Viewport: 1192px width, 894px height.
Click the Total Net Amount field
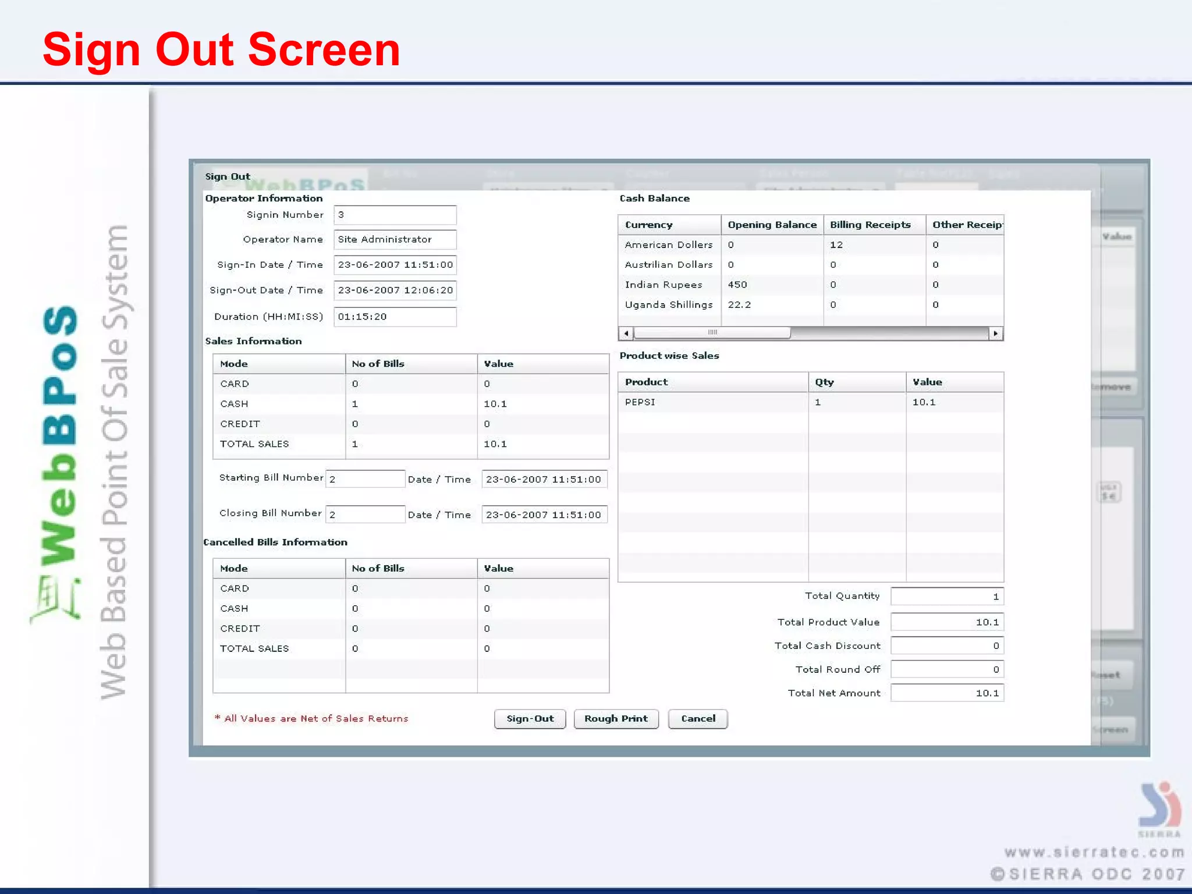point(947,693)
